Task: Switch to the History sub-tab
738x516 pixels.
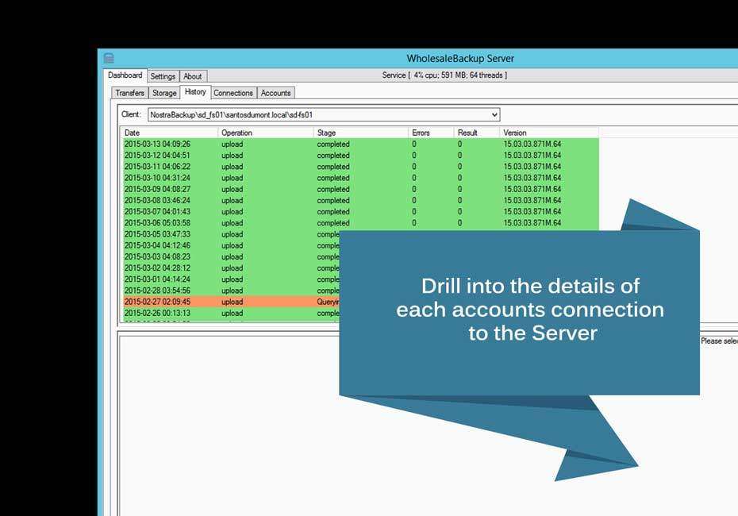Action: (194, 93)
